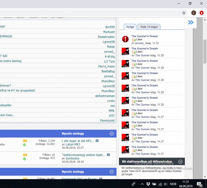
Task: Open the People icon in the taskbar
Action: 134,184
